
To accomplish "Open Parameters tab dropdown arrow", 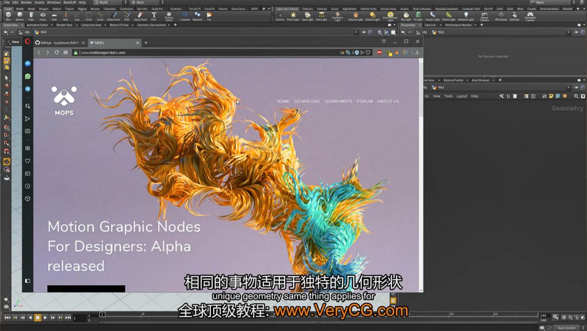I will pyautogui.click(x=420, y=25).
